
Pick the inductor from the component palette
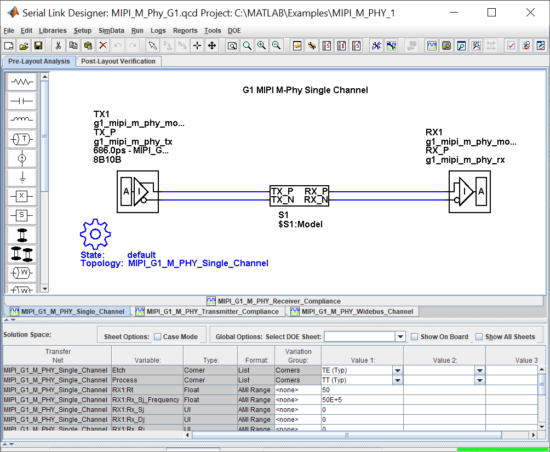click(22, 120)
